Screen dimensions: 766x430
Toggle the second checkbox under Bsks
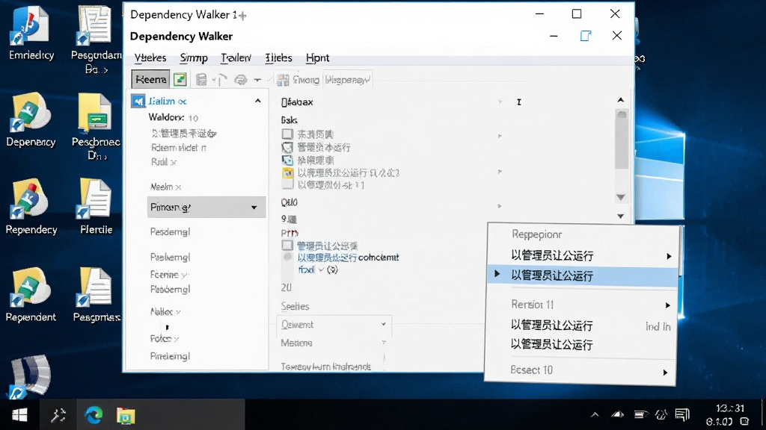287,147
